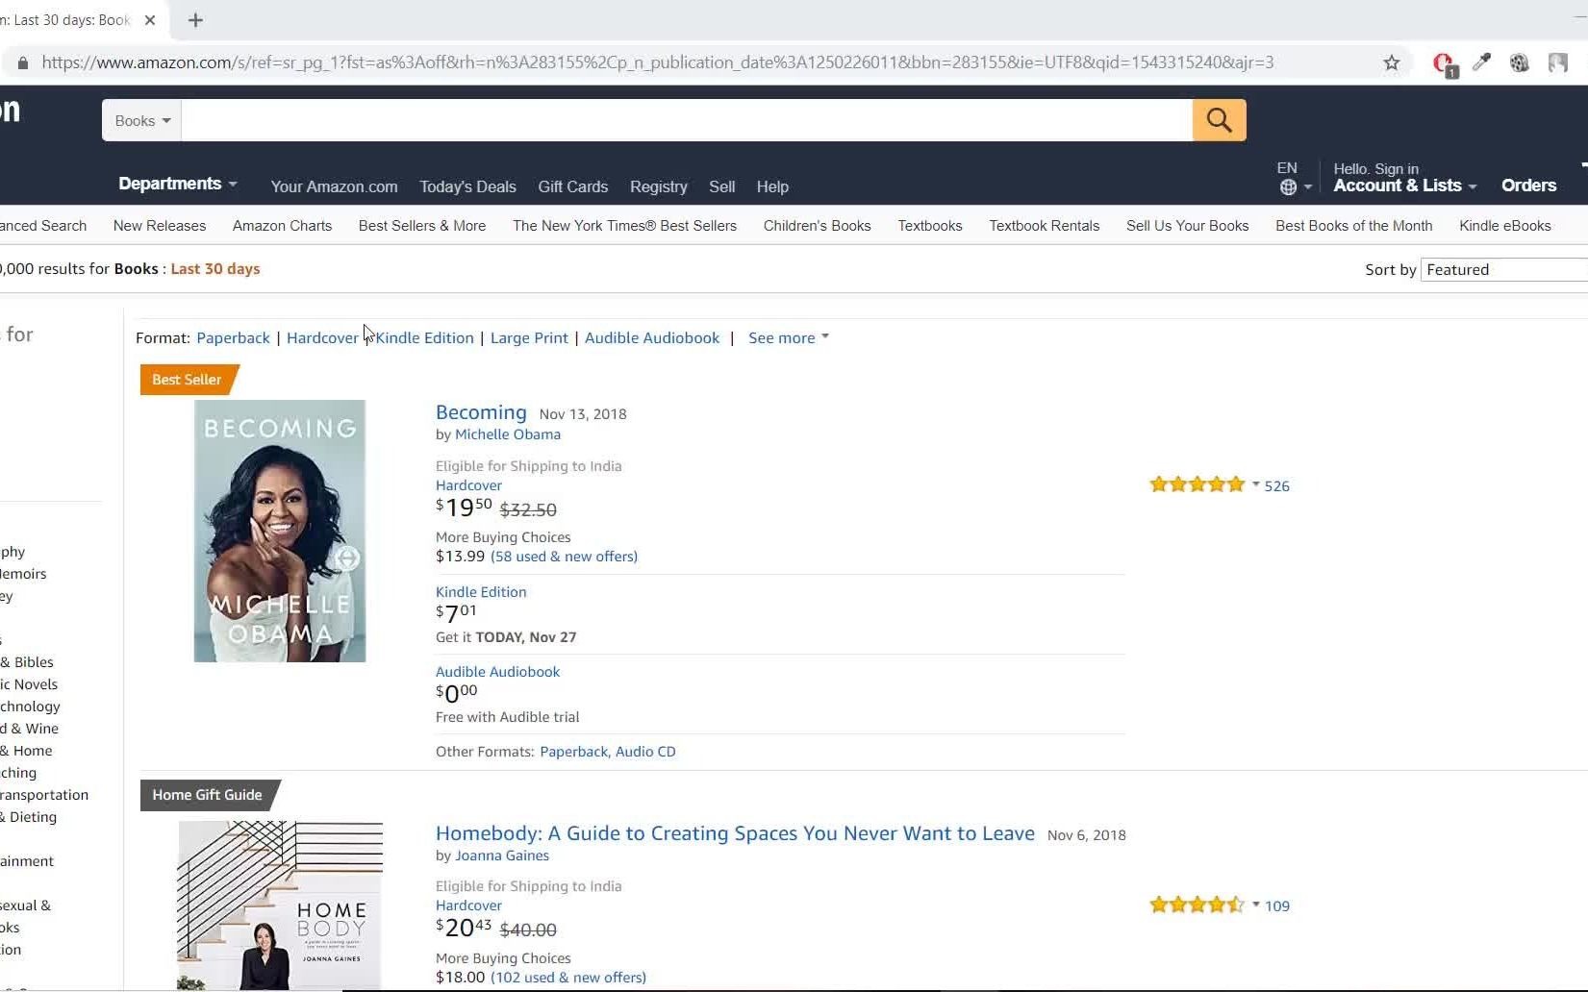Open the Homebody book title link
The width and height of the screenshot is (1588, 992).
pos(735,833)
